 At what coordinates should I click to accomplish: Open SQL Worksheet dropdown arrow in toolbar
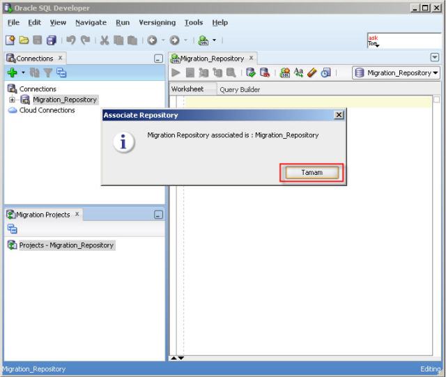(214, 40)
